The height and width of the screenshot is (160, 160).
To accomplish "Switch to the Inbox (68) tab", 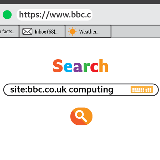I will 42,31.
